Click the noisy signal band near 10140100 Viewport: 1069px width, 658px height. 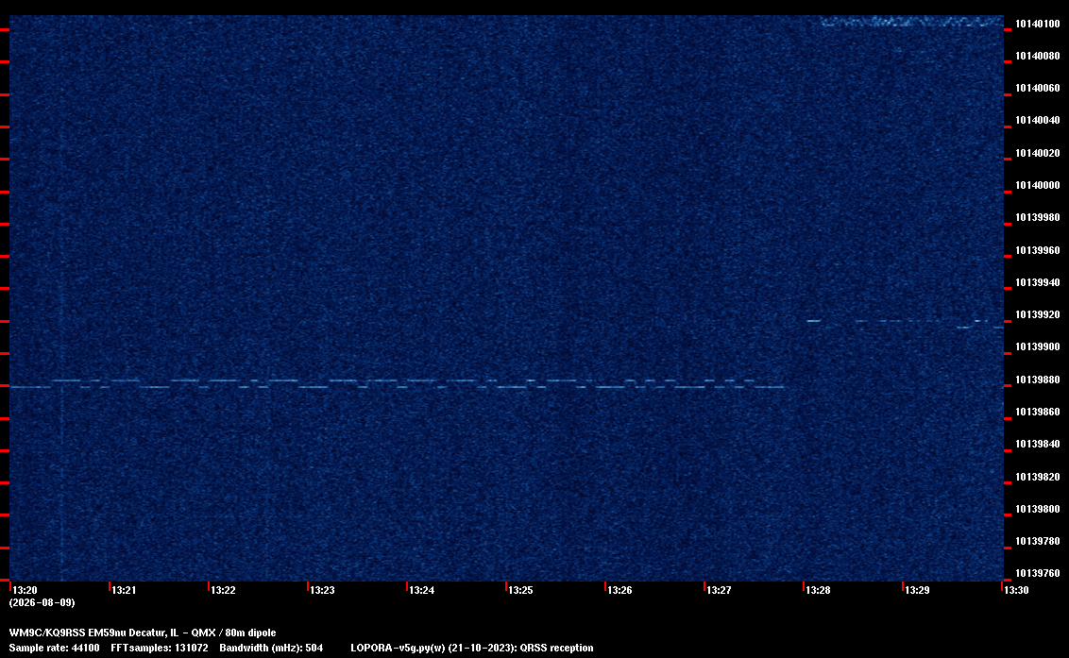(x=911, y=22)
